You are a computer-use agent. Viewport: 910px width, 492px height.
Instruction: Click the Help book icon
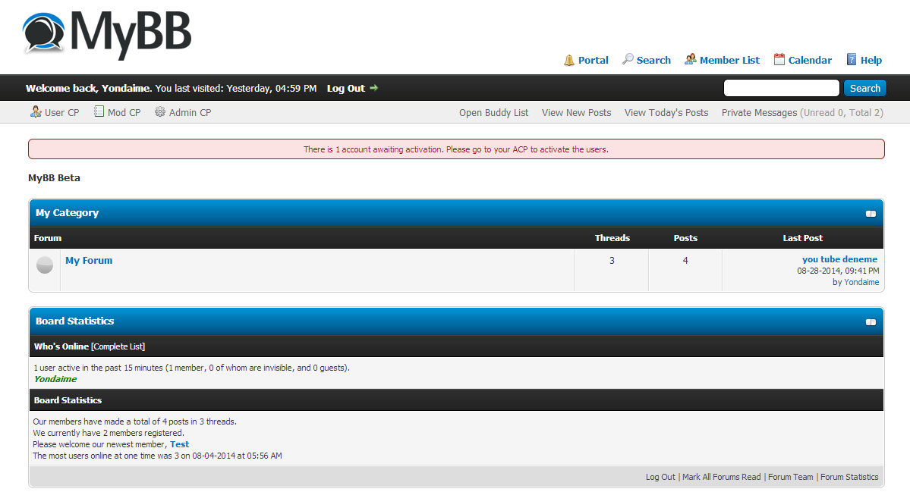pos(852,59)
